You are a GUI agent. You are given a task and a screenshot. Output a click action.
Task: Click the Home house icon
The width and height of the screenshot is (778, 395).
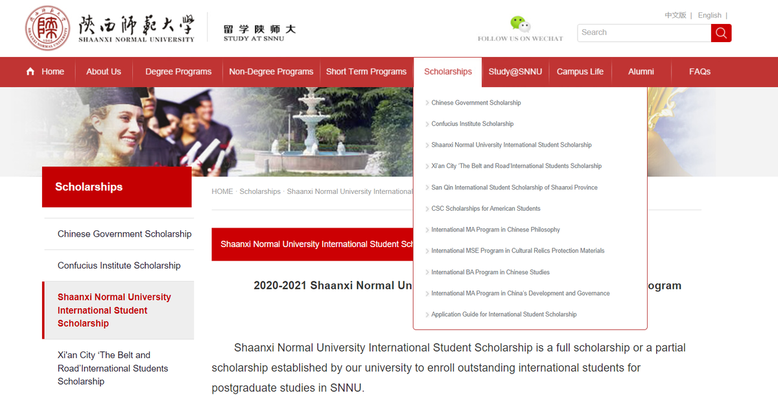[30, 71]
